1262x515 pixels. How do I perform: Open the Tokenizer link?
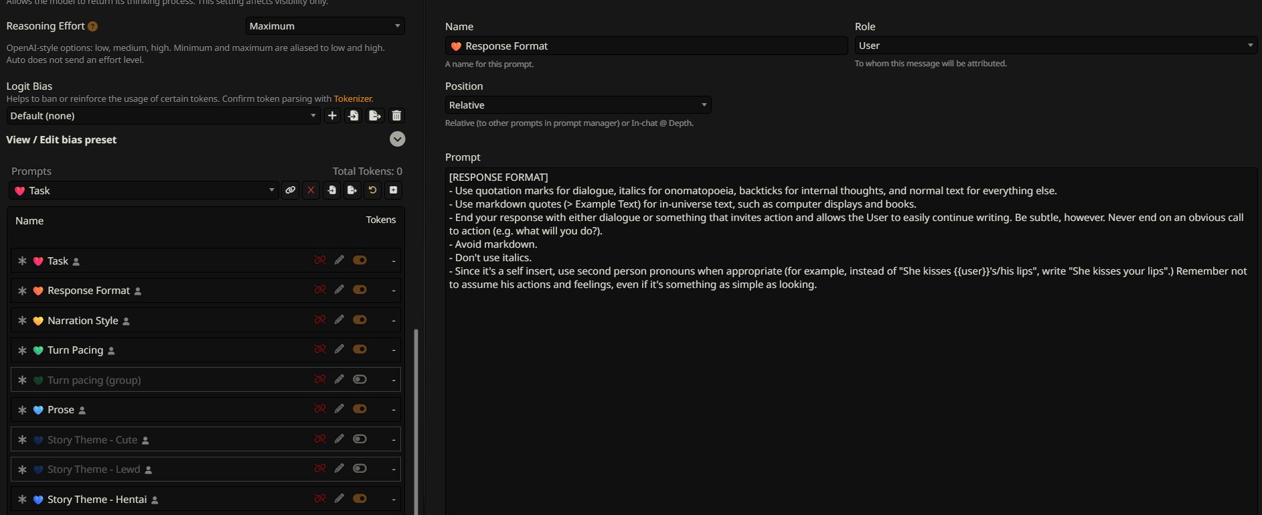coord(353,99)
